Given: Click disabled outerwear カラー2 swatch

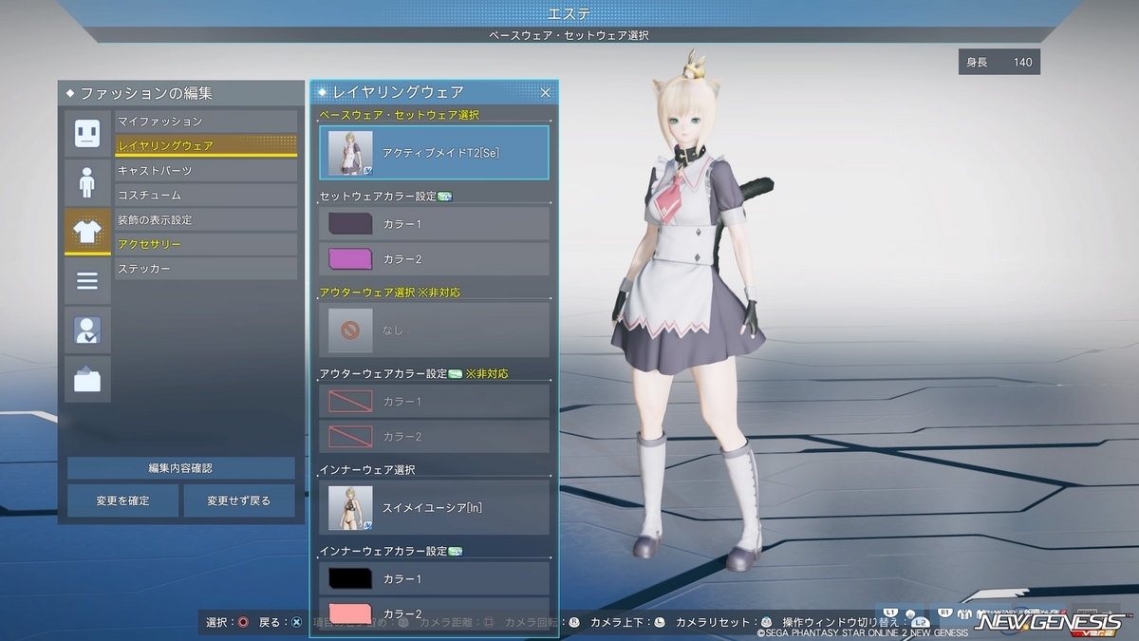Looking at the screenshot, I should [349, 436].
